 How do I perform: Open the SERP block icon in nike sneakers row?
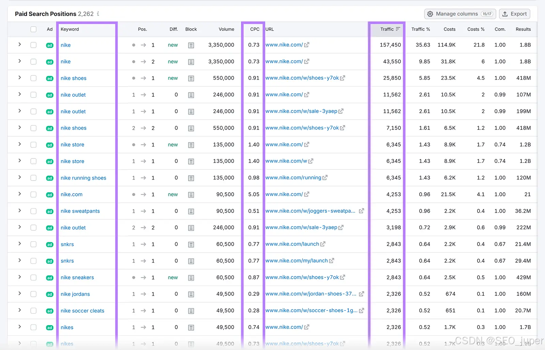click(x=191, y=278)
